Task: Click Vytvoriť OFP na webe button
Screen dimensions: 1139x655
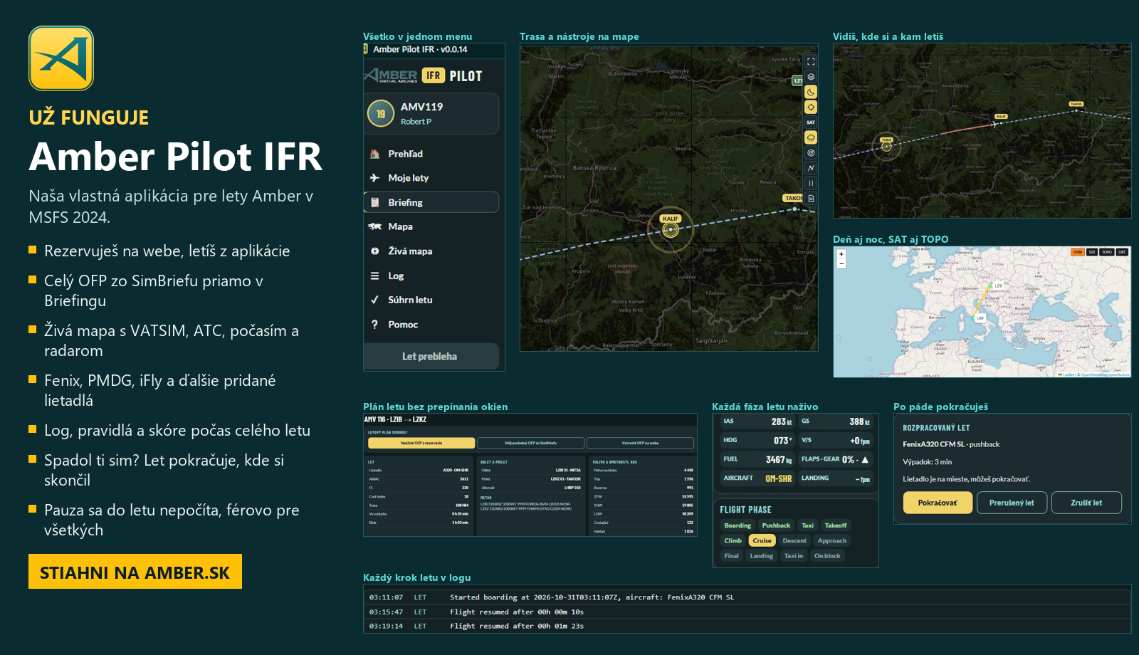Action: click(x=640, y=443)
